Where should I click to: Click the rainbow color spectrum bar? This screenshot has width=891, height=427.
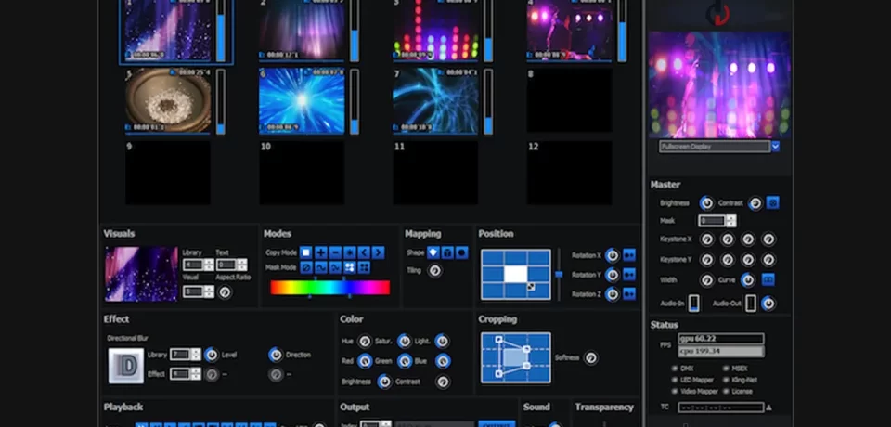point(329,288)
